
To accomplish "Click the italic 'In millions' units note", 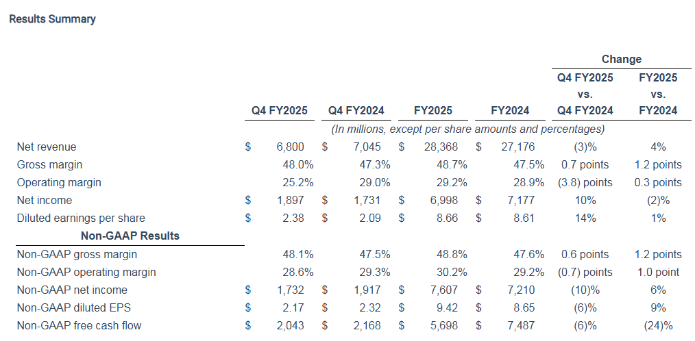I will click(467, 129).
